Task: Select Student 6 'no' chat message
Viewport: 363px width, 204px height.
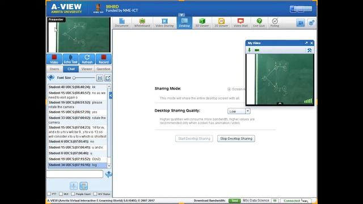Action: [x=77, y=141]
